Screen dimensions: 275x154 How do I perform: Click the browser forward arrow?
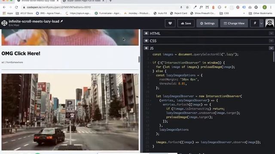tap(10, 7)
